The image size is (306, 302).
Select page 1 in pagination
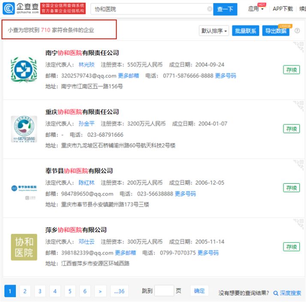pyautogui.click(x=10, y=291)
